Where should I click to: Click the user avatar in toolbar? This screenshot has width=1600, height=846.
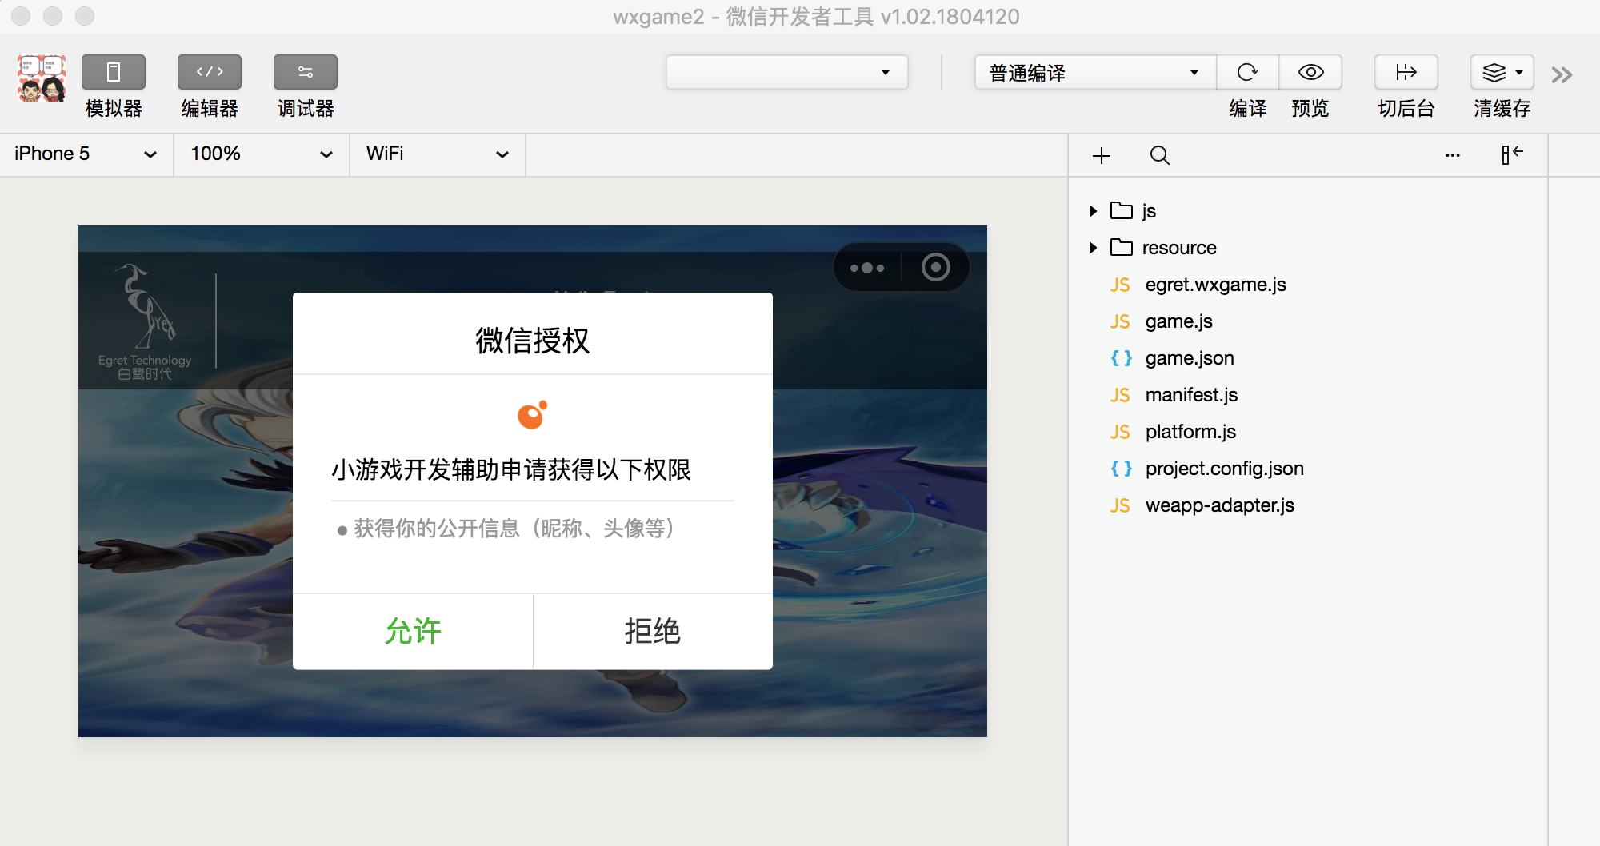(42, 78)
